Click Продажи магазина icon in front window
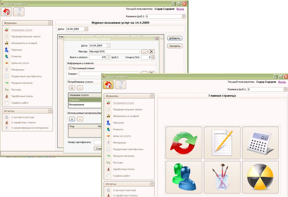 108,156
